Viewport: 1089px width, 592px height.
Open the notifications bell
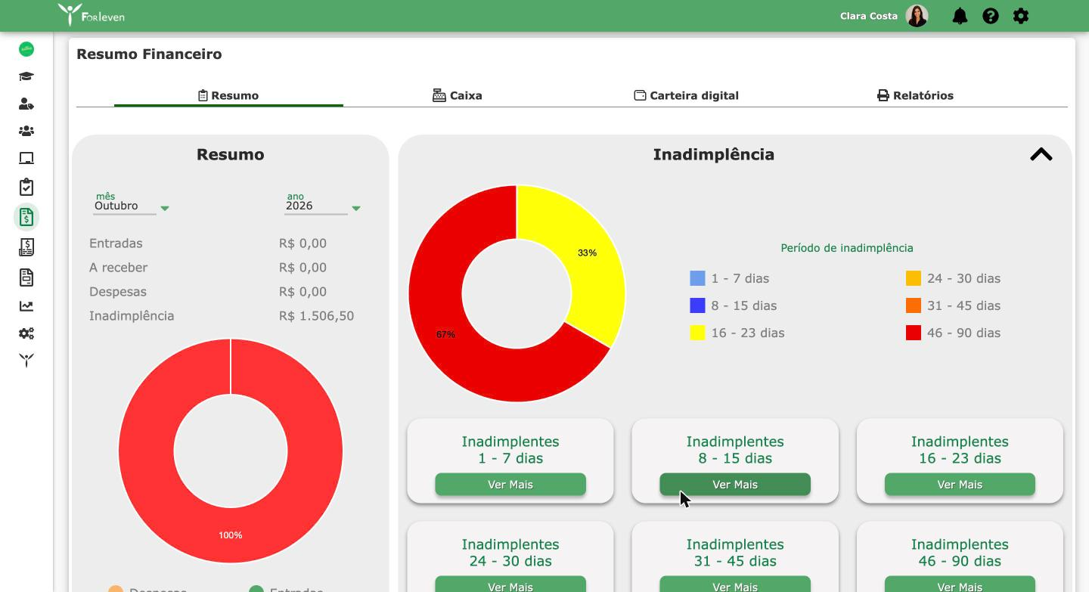click(x=960, y=16)
